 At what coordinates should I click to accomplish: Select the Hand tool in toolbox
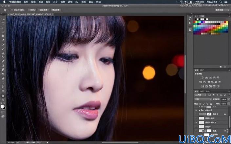[3, 96]
